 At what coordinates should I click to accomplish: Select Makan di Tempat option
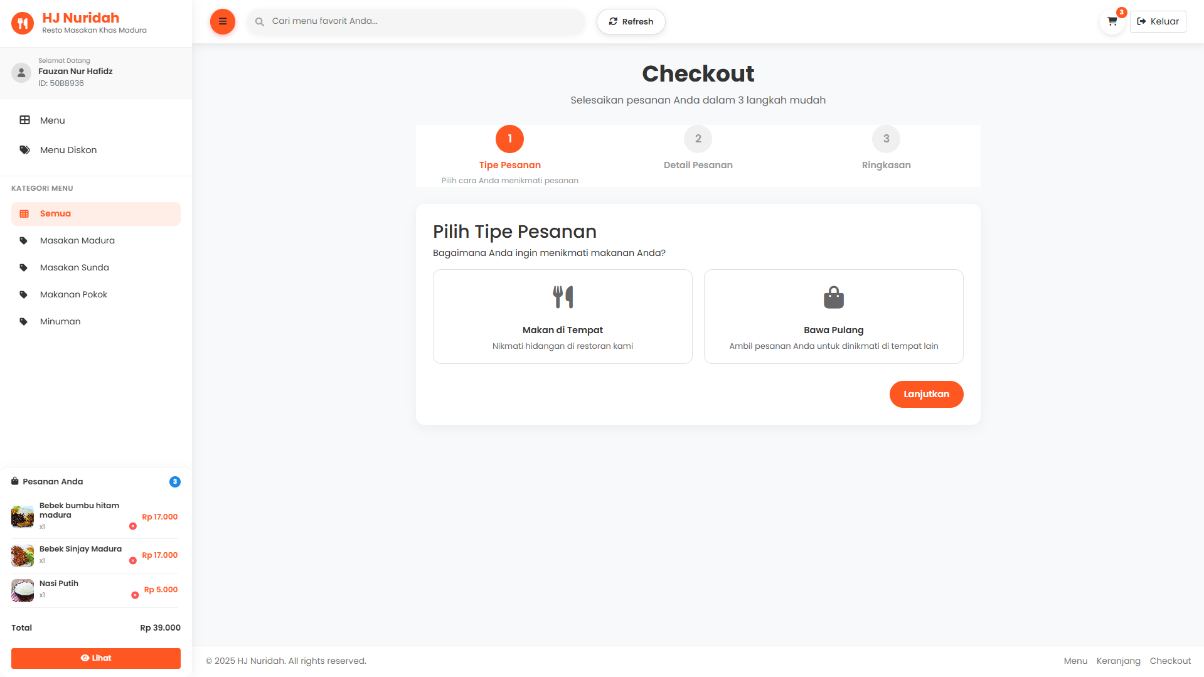[x=562, y=317]
